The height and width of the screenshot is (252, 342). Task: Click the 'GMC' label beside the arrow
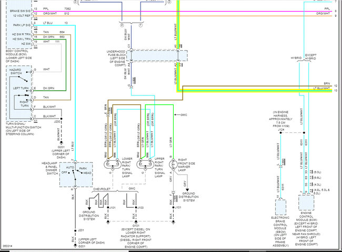click(x=184, y=115)
